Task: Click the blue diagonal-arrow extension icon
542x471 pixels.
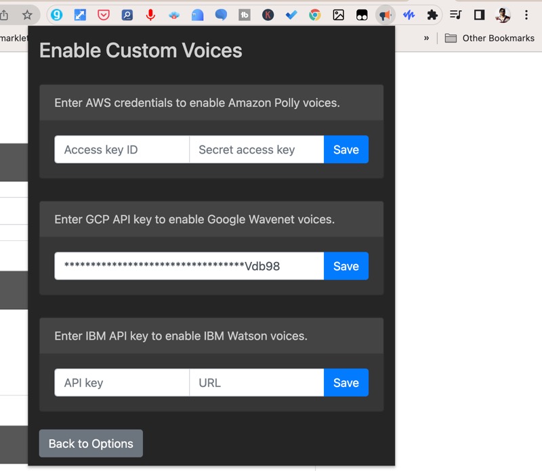Action: coord(80,15)
